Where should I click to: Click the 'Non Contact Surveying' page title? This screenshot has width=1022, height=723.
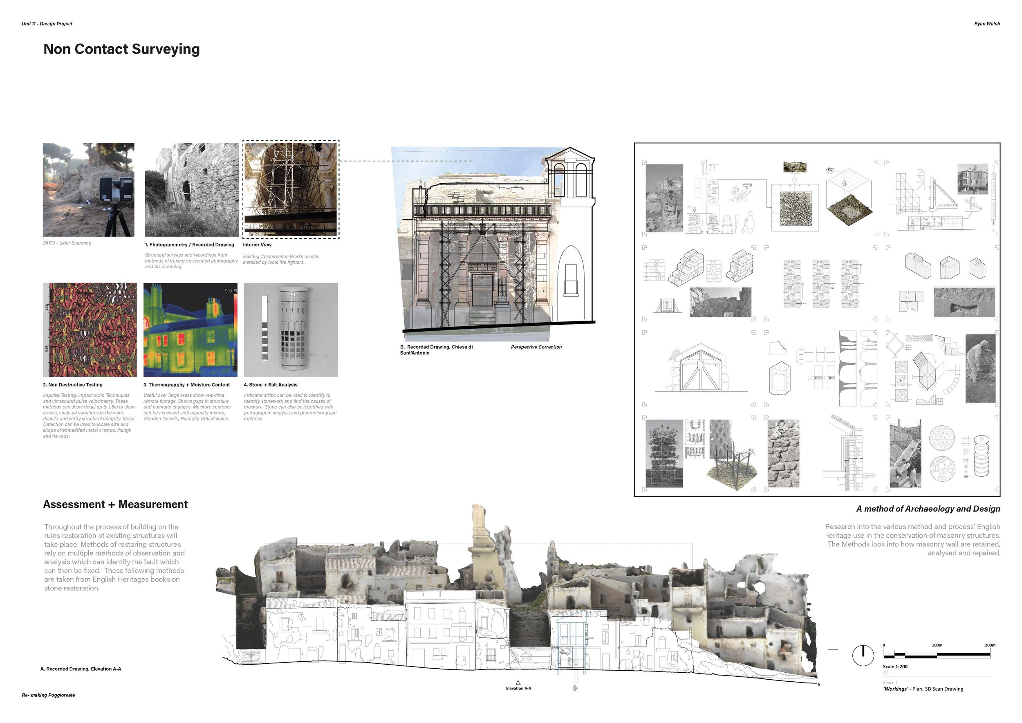121,49
